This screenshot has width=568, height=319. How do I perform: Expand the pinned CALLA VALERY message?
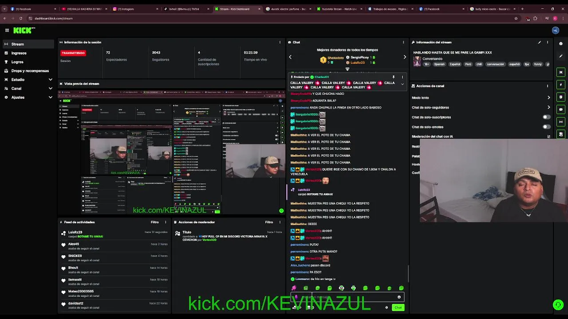(x=402, y=84)
